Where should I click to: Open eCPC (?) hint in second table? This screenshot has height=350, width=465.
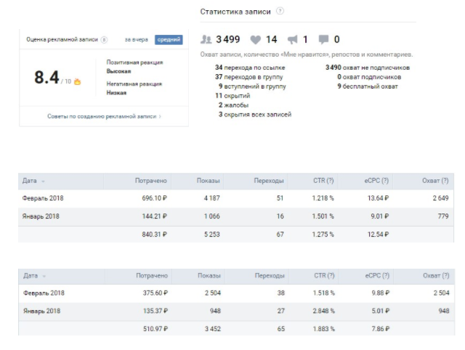click(x=377, y=276)
